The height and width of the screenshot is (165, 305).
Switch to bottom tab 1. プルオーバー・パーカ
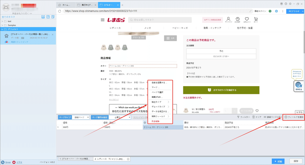click(x=75, y=159)
